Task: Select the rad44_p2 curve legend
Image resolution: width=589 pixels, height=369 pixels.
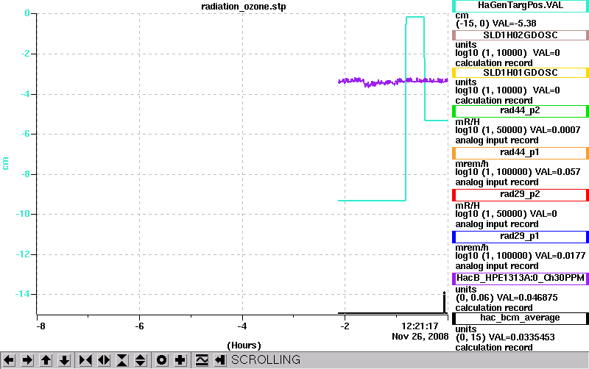Action: 521,111
